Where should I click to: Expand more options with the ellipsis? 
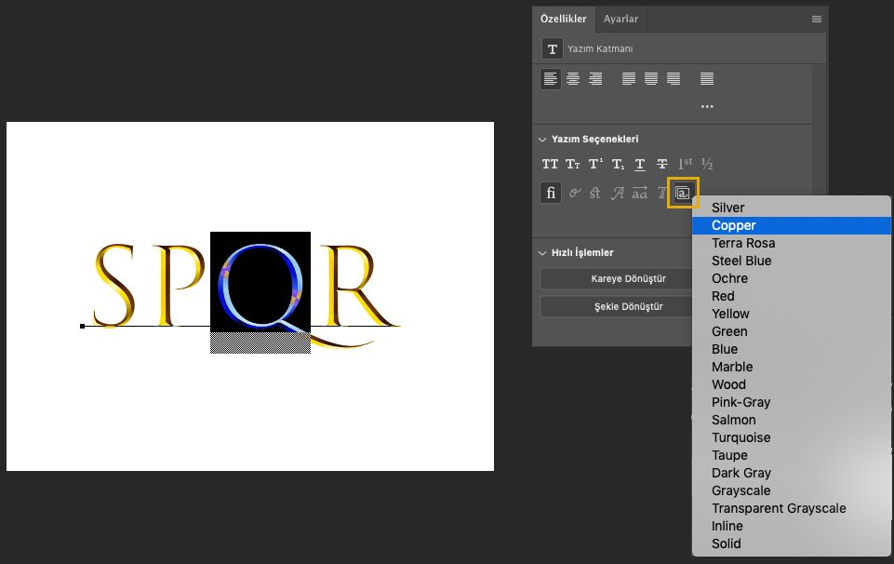[707, 105]
